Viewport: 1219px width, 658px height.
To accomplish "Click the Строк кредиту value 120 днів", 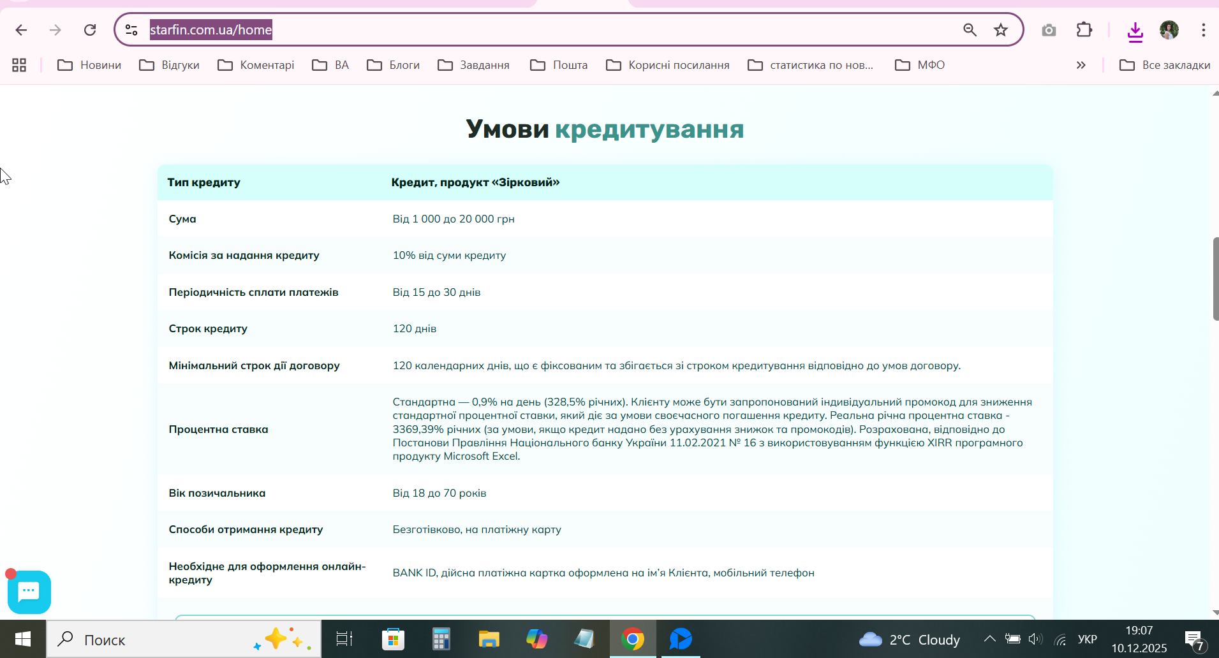I will [415, 328].
